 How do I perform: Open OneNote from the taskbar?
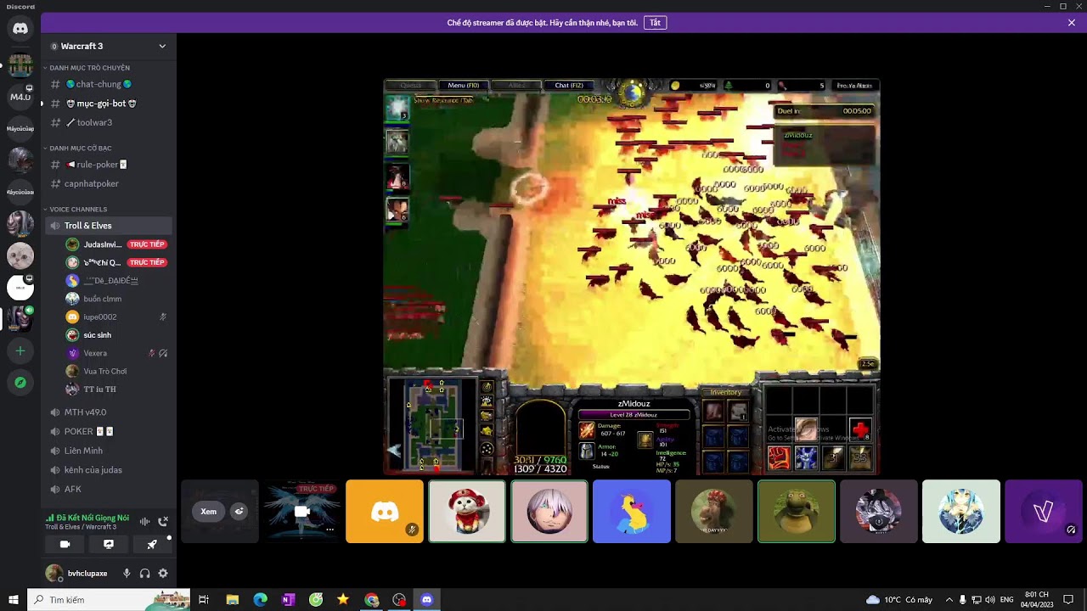[x=288, y=600]
